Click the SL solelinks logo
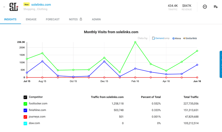 pyautogui.click(x=14, y=7)
